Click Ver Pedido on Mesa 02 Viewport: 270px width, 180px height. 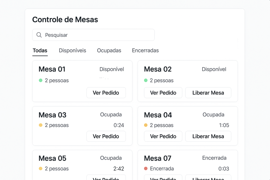[x=163, y=93]
